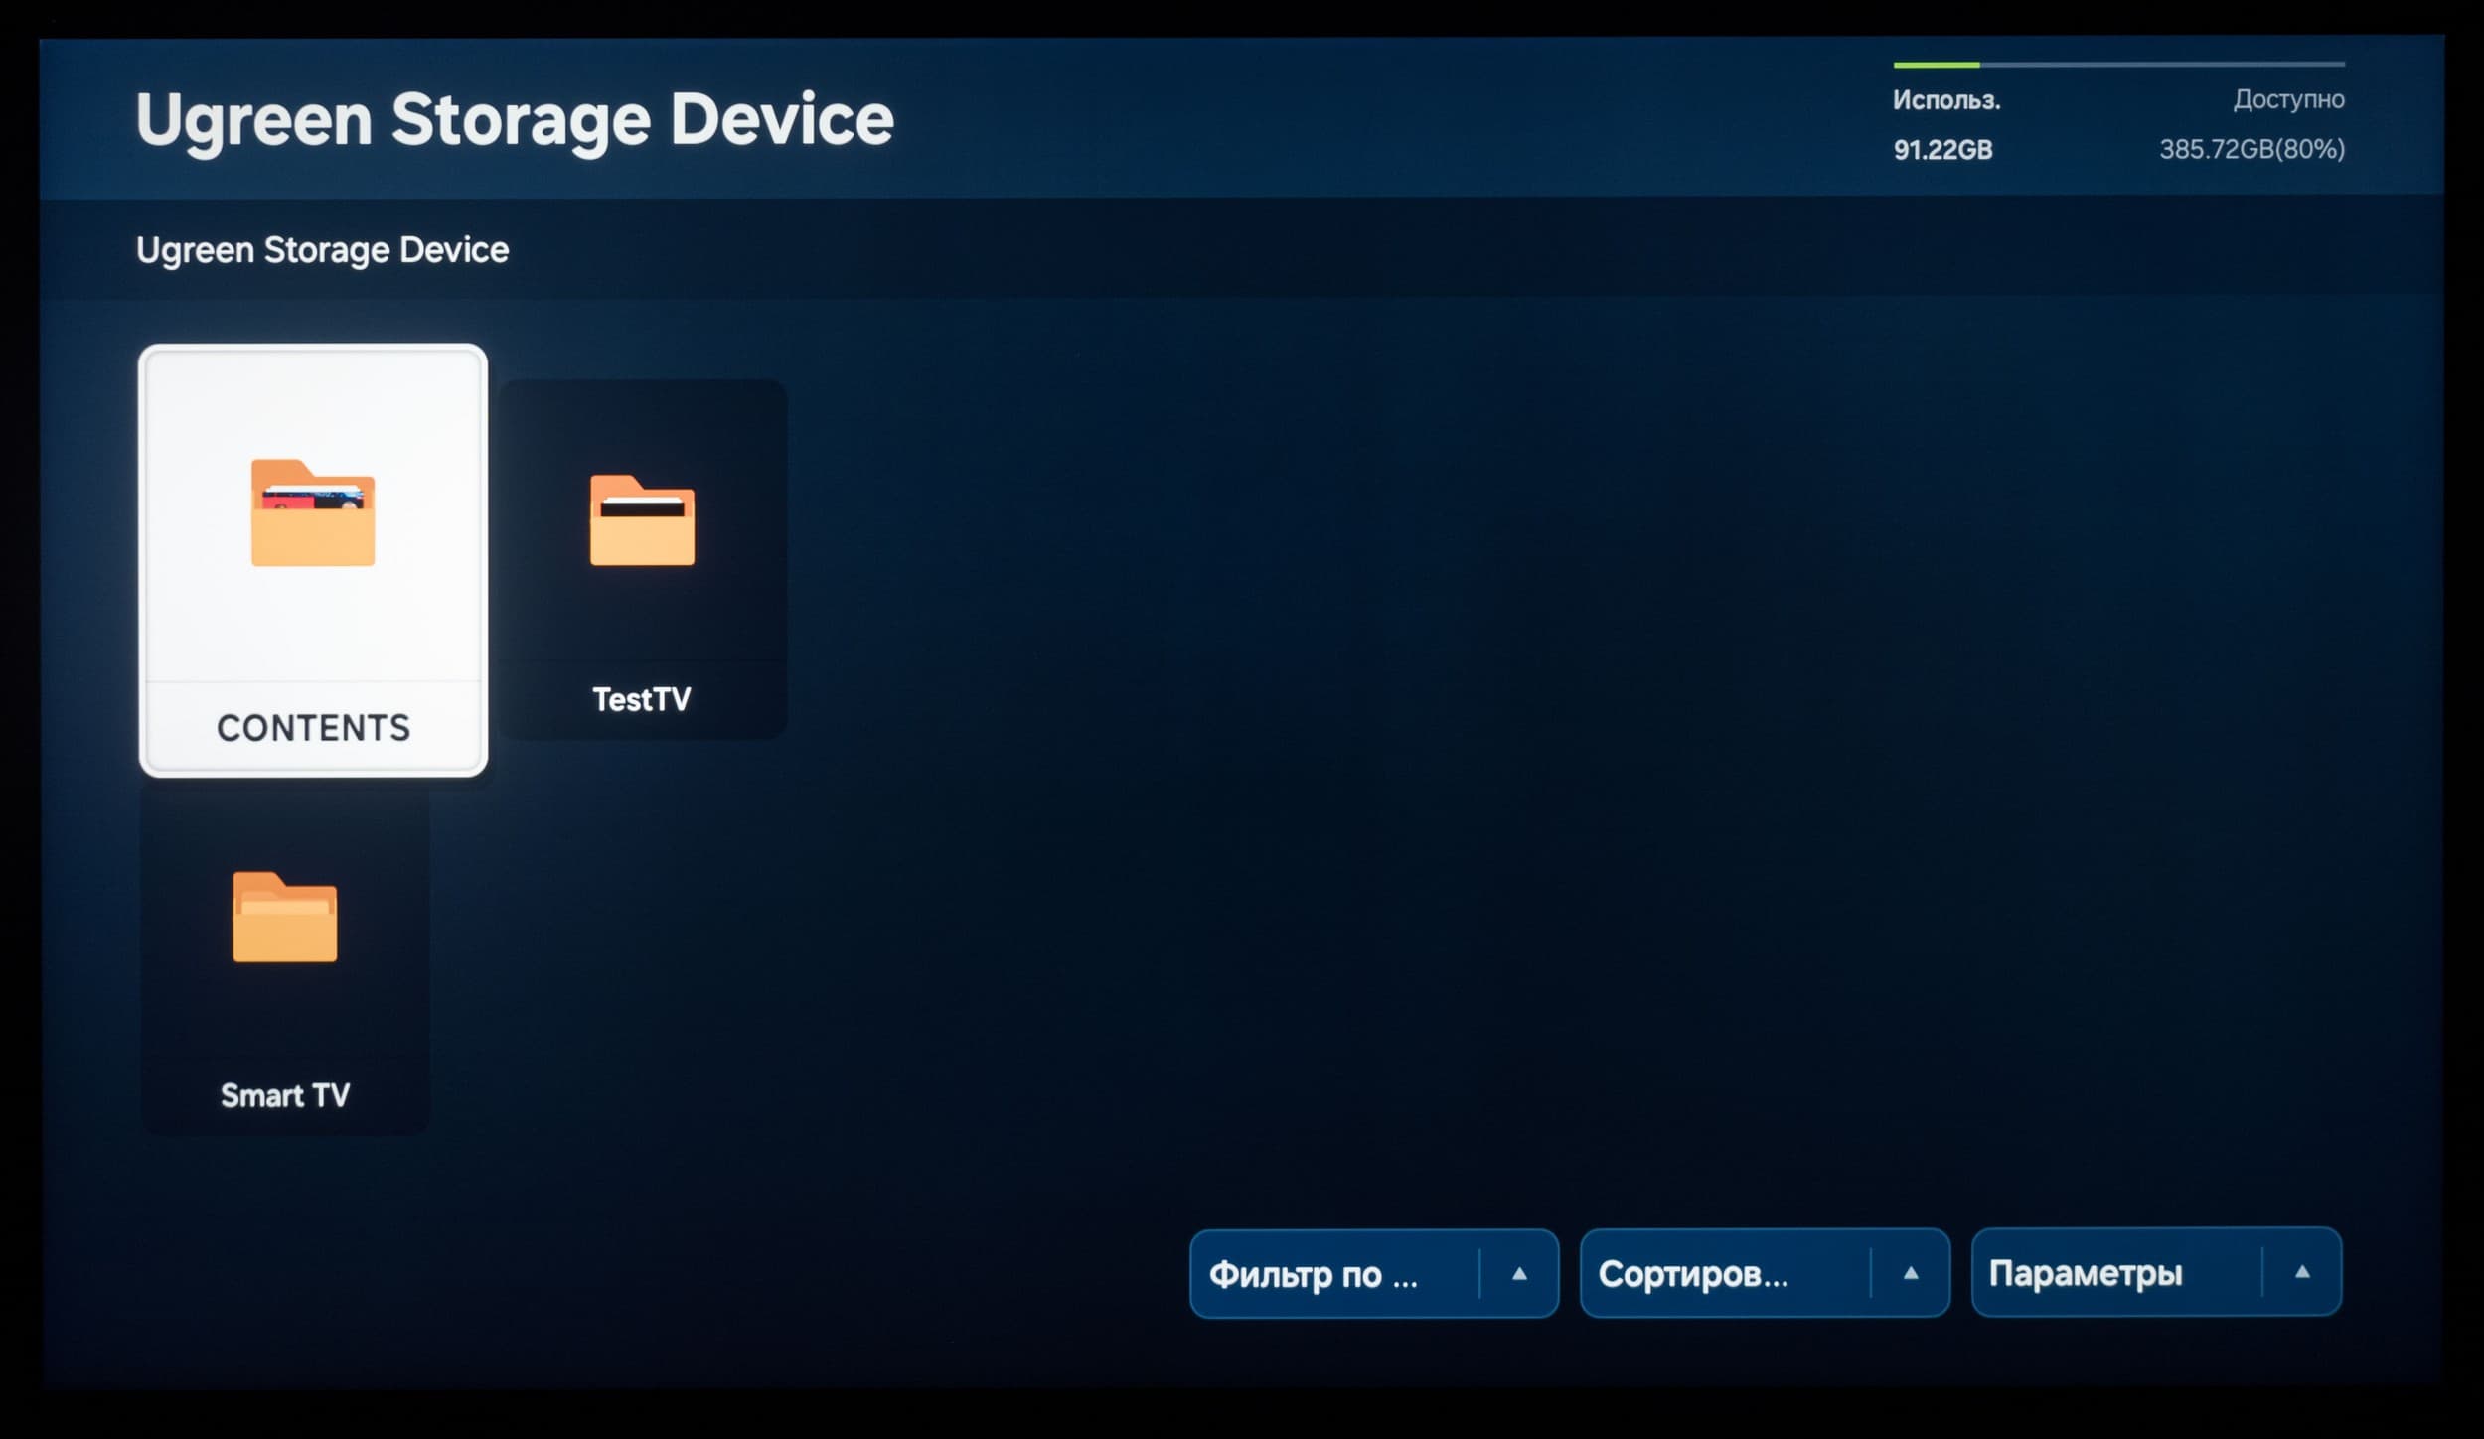Click the Использ. used space label
The image size is (2484, 1439).
click(x=1945, y=100)
